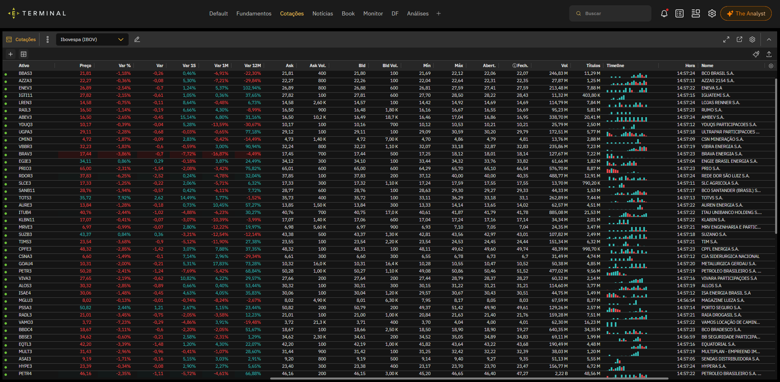Sort by the Ativo column header
The image size is (780, 382).
tap(24, 65)
